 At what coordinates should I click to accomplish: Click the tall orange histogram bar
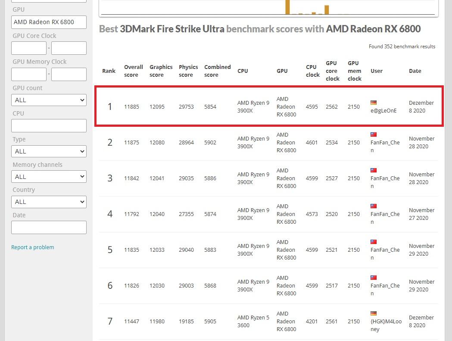287,7
